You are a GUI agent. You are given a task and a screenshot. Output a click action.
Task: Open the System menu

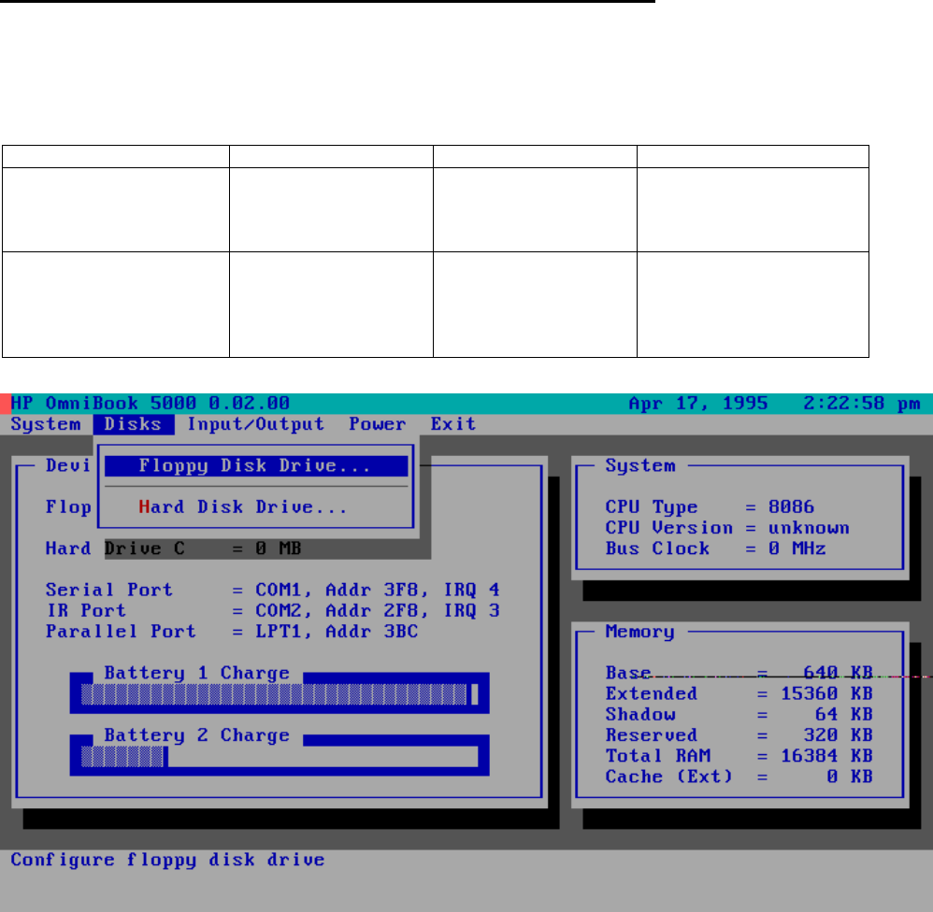coord(46,424)
